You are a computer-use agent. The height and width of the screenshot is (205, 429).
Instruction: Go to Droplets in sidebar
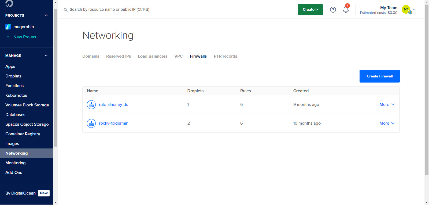click(13, 76)
